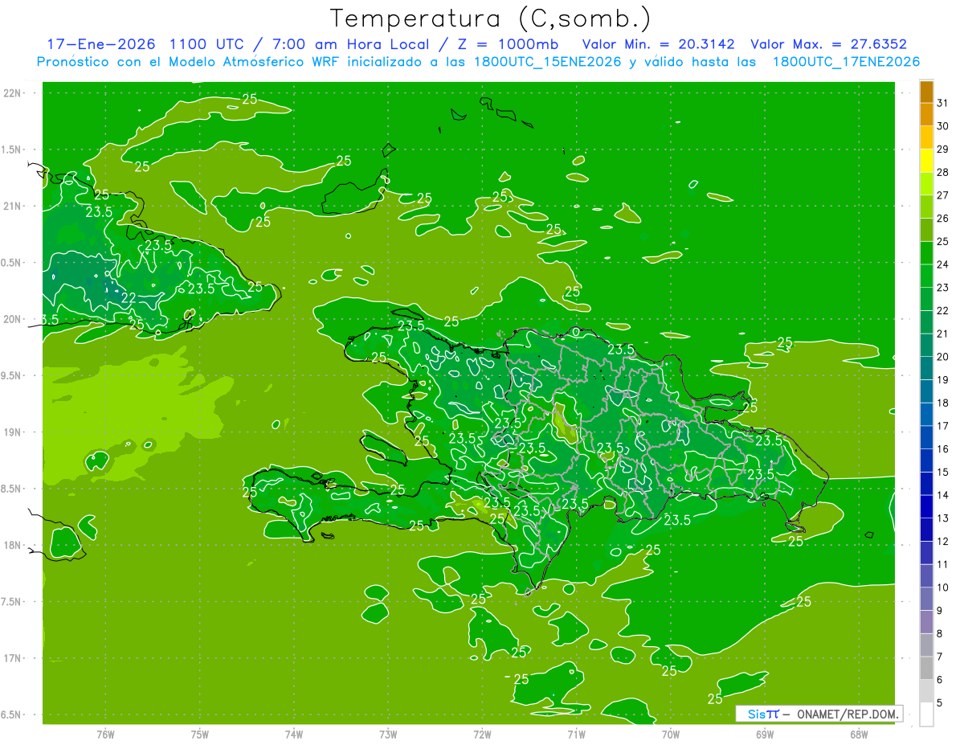Click the "31" legend scale value
Image resolution: width=964 pixels, height=745 pixels.
click(x=943, y=103)
